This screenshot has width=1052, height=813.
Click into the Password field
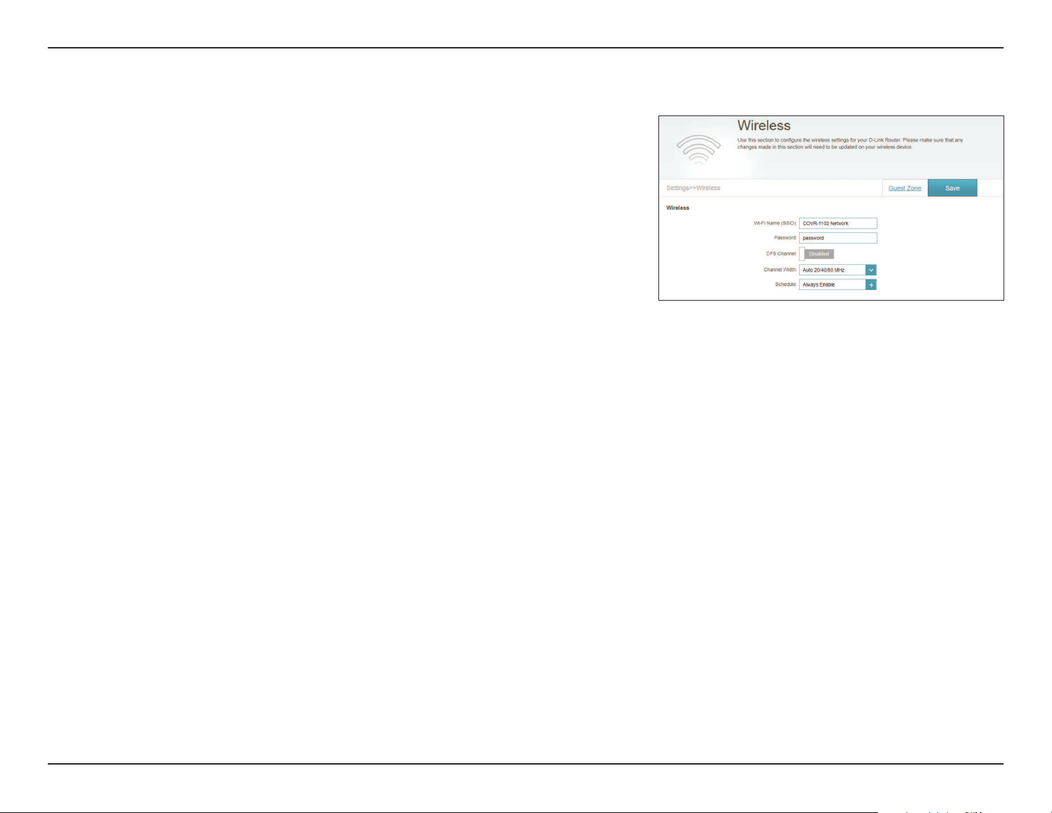coord(838,238)
